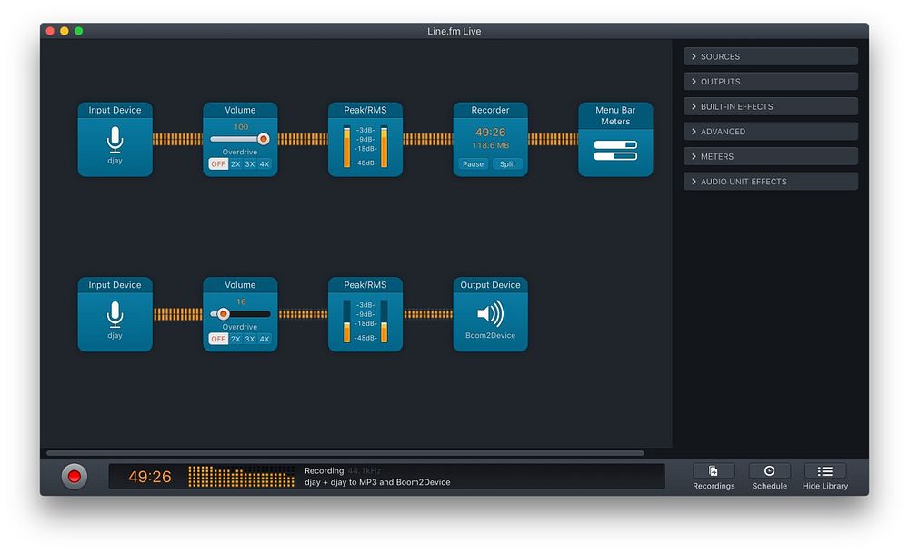The image size is (909, 553).
Task: Click the yellow minimize window button
Action: coord(65,31)
